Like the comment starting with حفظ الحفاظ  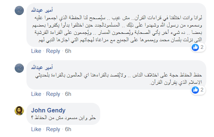click(36, 94)
